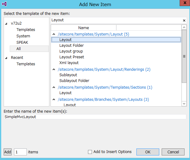Click the OK button
Viewport: 190px width, 160px height.
(148, 152)
